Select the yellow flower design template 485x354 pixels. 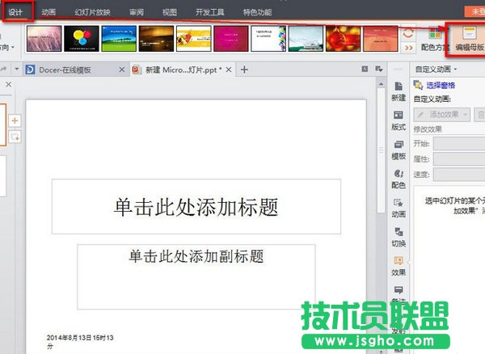[x=194, y=39]
